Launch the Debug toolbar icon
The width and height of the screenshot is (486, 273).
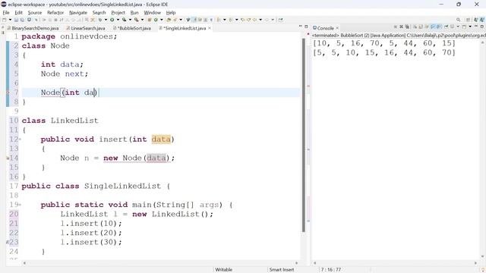pyautogui.click(x=100, y=20)
